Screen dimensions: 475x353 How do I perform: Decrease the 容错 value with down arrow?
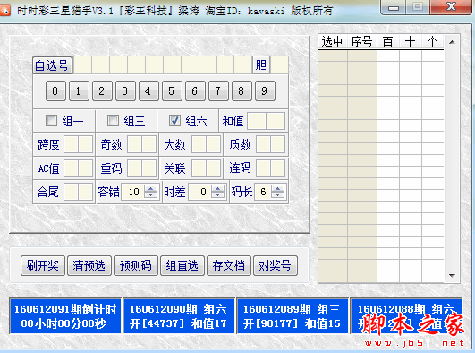click(151, 195)
